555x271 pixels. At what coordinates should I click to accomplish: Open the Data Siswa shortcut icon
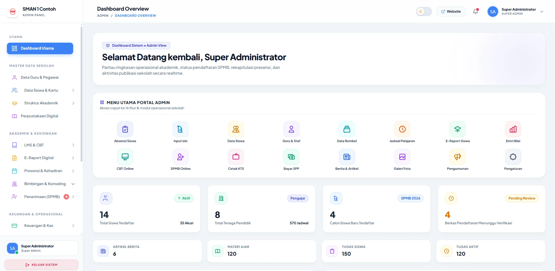(x=236, y=129)
